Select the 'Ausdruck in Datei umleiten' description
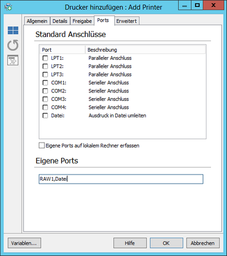 click(x=117, y=116)
